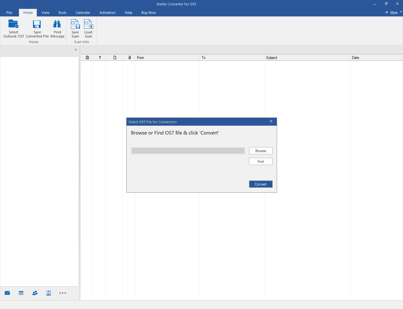This screenshot has width=403, height=309.
Task: Click the OST file path field
Action: (188, 151)
